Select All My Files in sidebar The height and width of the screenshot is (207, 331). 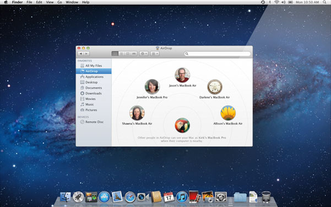click(x=94, y=66)
